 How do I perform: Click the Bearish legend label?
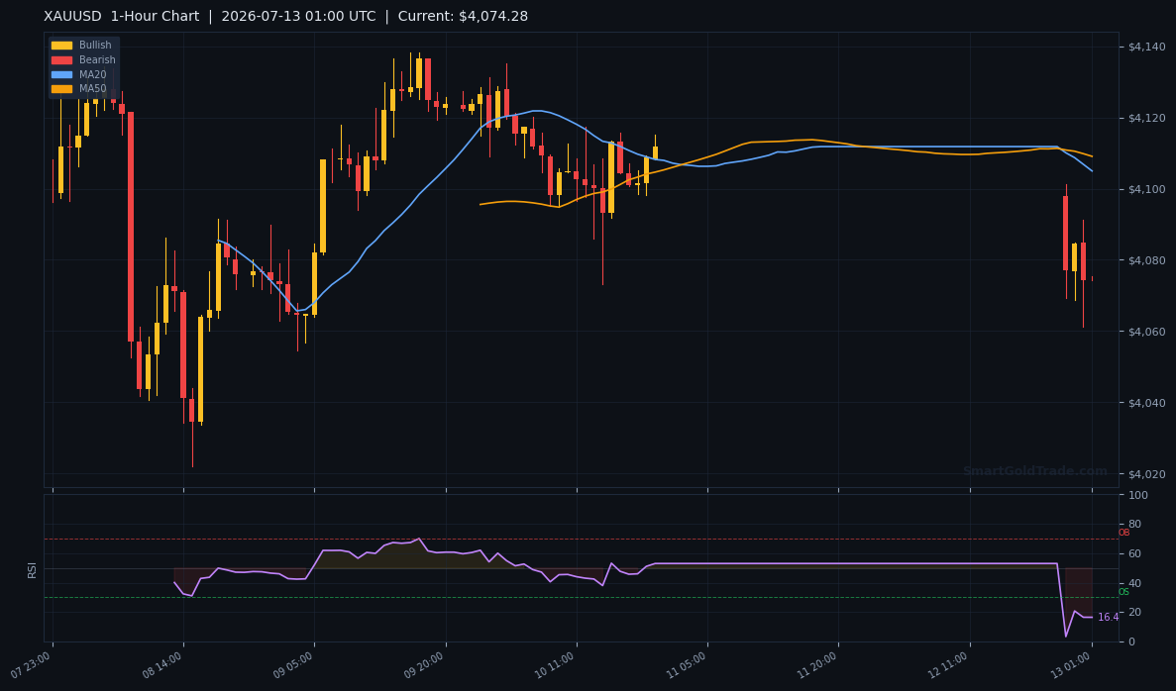[97, 60]
